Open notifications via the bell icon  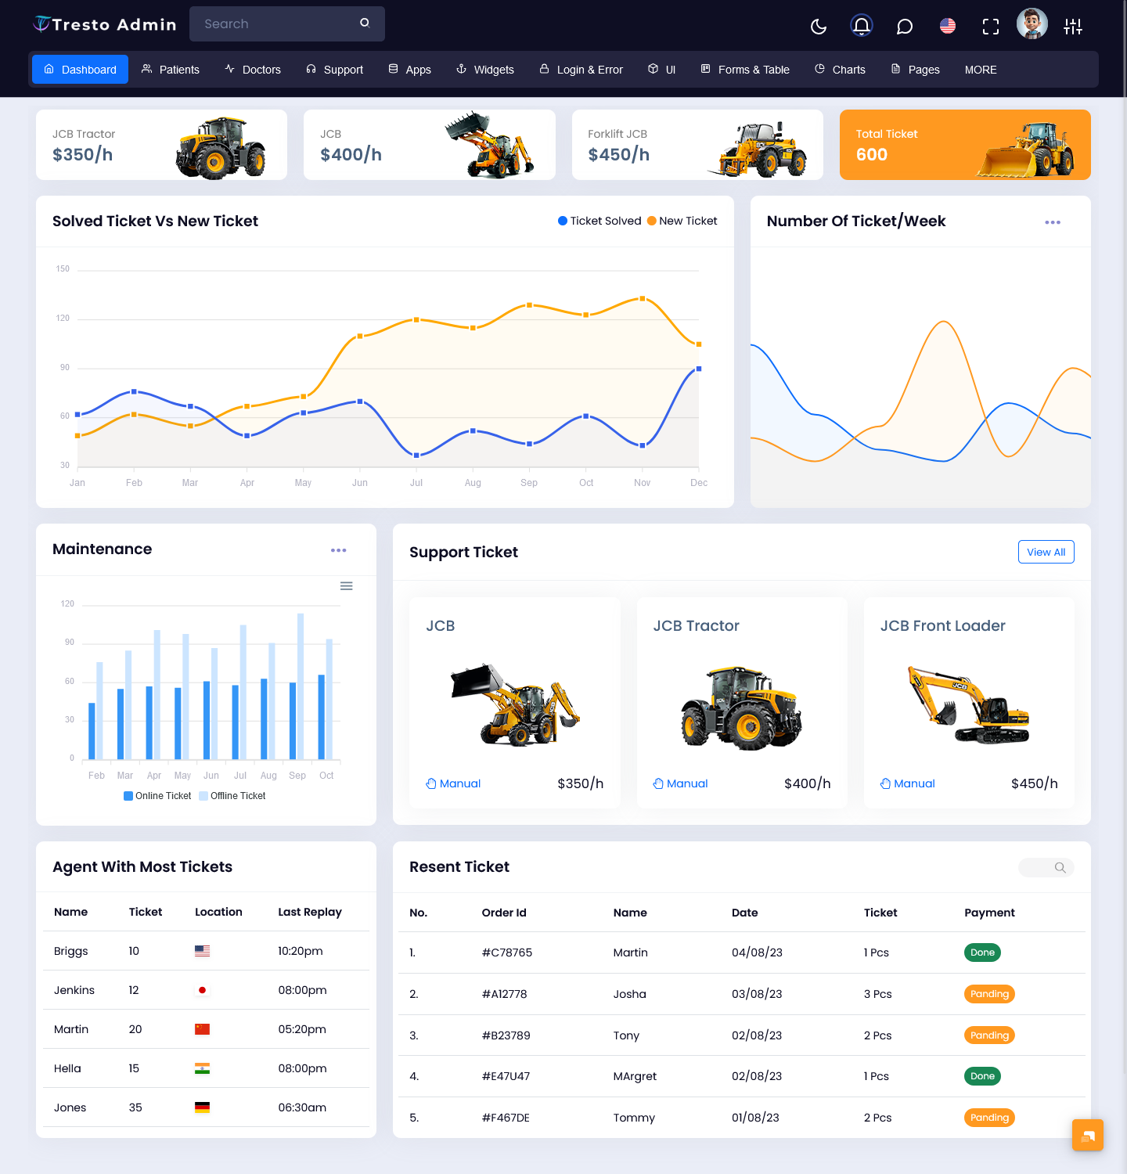point(861,26)
